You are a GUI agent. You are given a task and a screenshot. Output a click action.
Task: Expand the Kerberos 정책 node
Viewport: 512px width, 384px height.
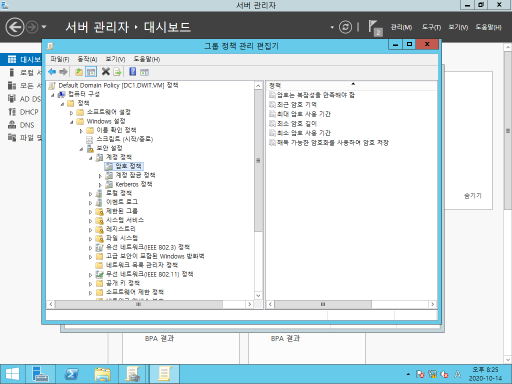(x=100, y=185)
